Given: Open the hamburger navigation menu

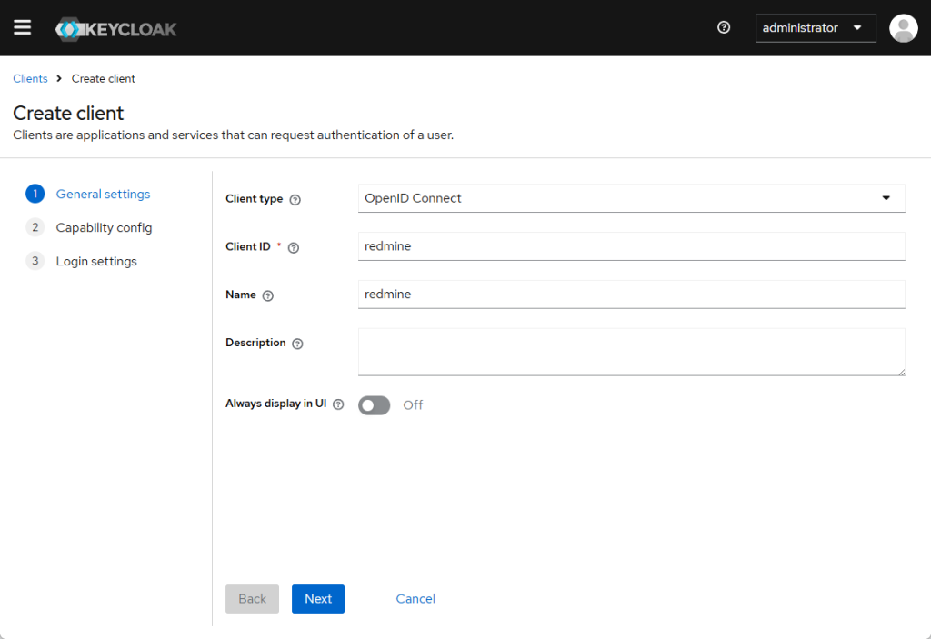Looking at the screenshot, I should [22, 27].
